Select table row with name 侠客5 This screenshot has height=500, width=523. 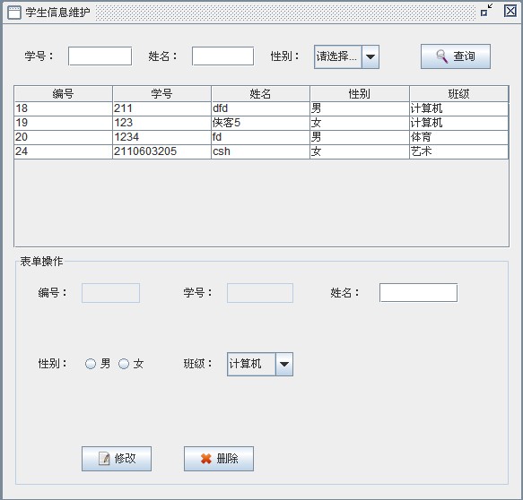[261, 123]
